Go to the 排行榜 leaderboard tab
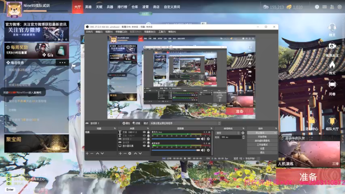This screenshot has height=194, width=345. coord(122,7)
